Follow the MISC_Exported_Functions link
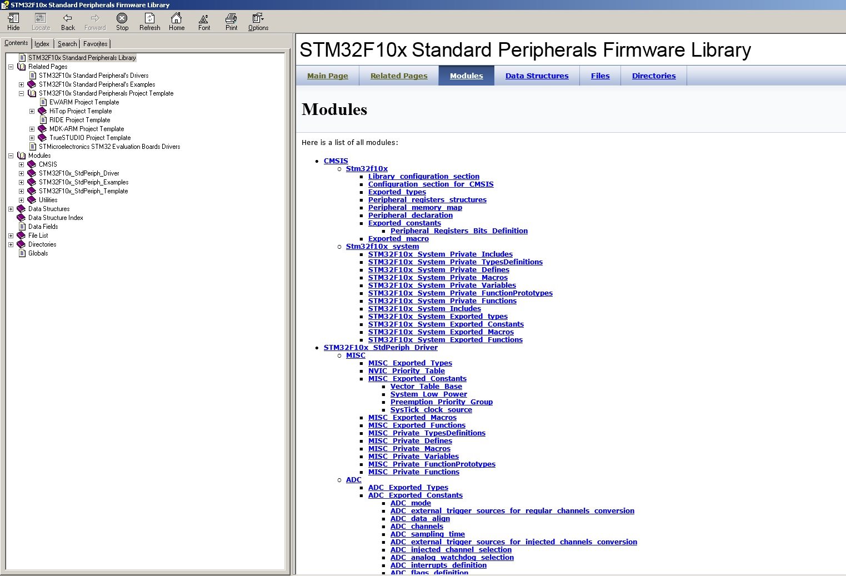This screenshot has width=846, height=576. click(x=417, y=425)
